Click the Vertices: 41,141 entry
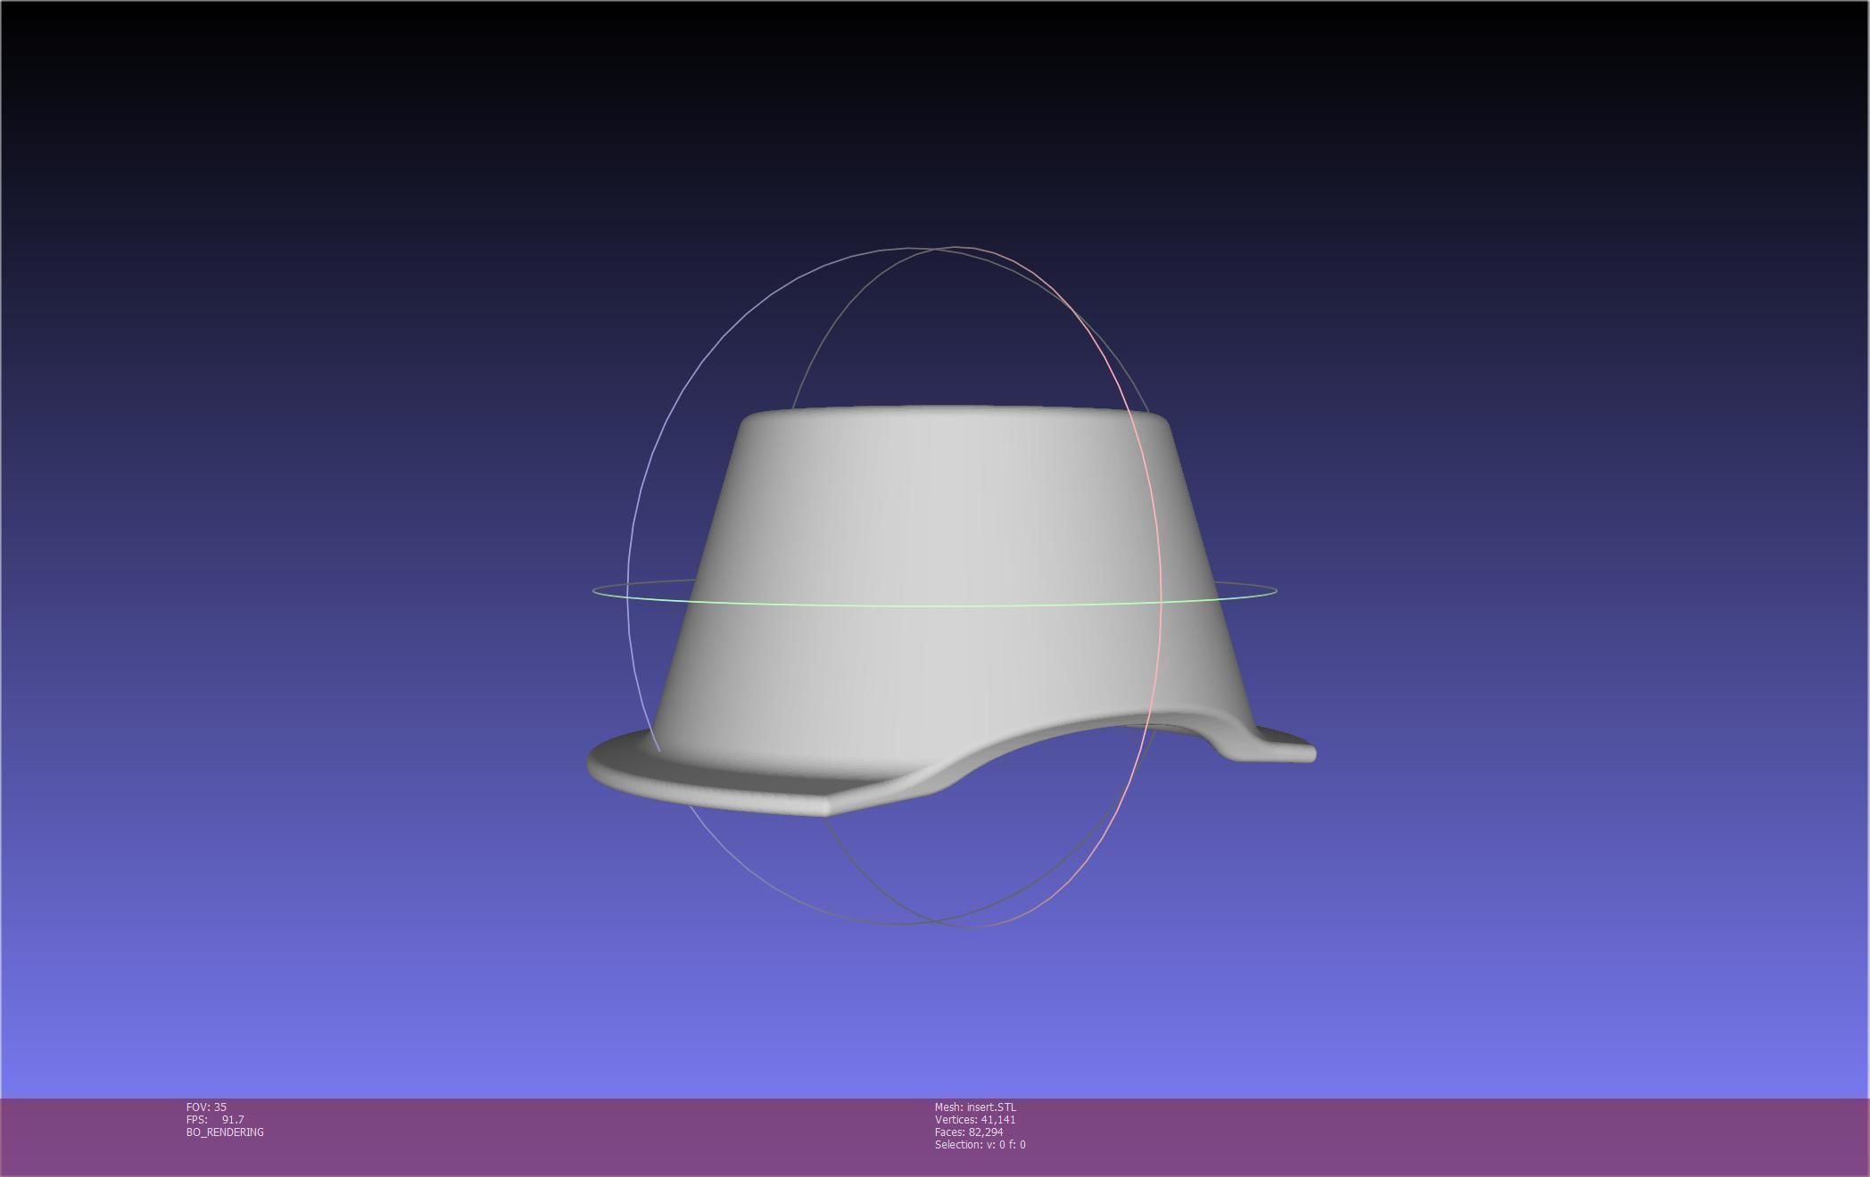Image resolution: width=1870 pixels, height=1177 pixels. click(975, 1119)
